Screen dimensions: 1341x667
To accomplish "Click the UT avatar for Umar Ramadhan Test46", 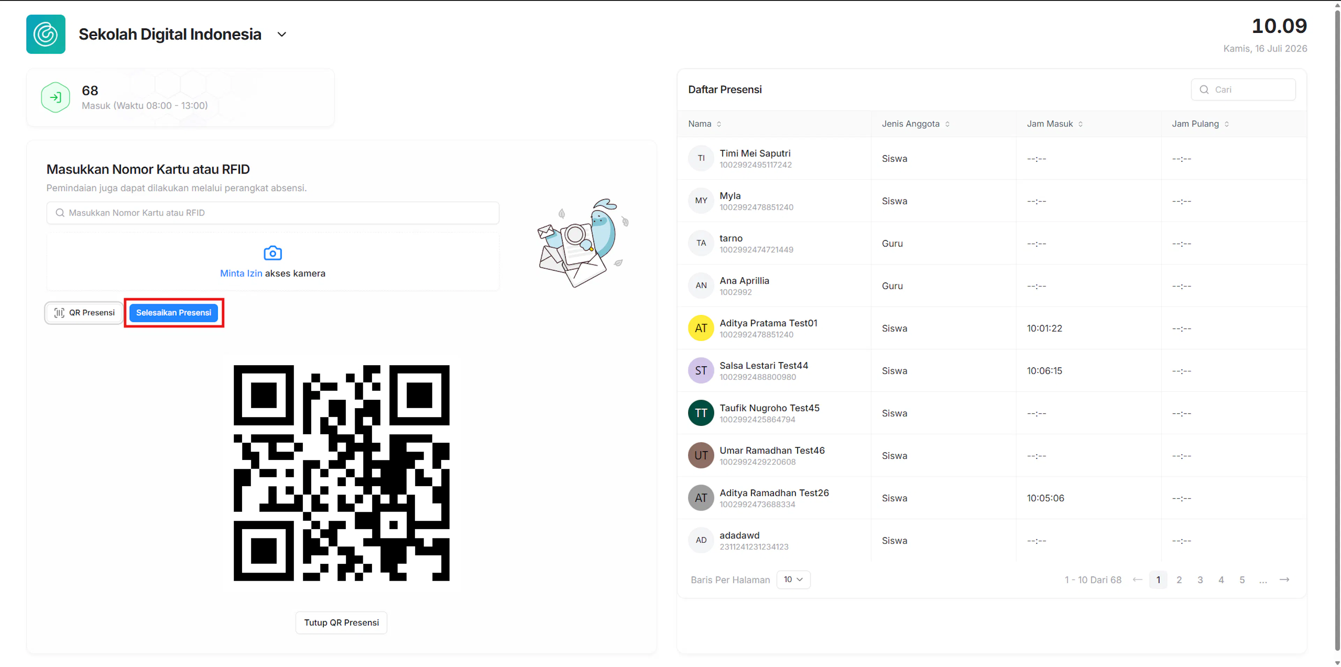I will point(701,456).
